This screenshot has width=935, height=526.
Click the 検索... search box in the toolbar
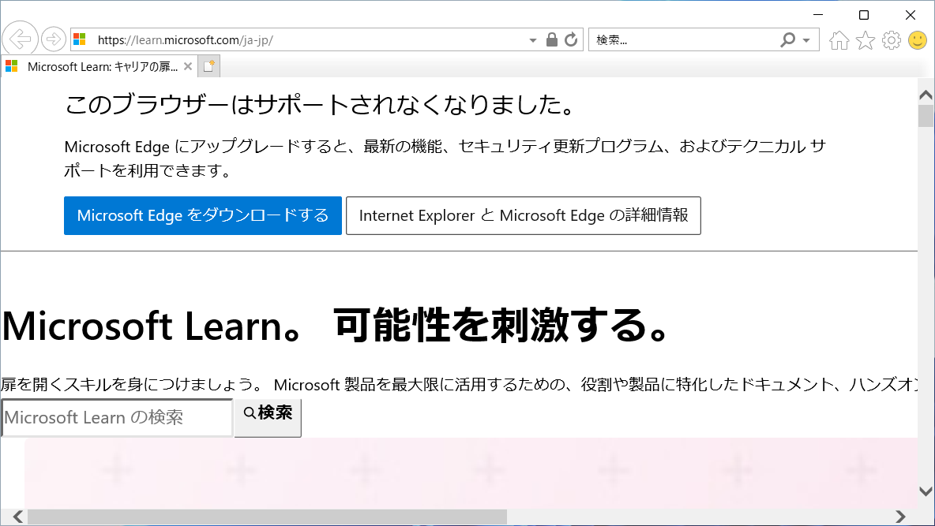tap(679, 39)
